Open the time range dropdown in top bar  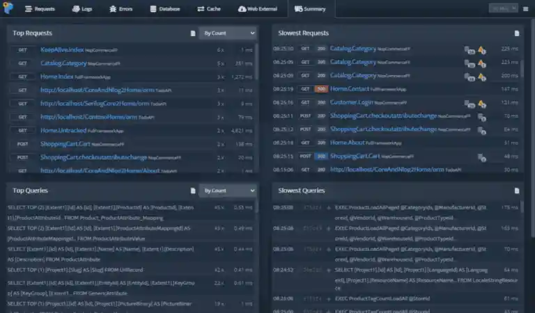click(x=503, y=8)
